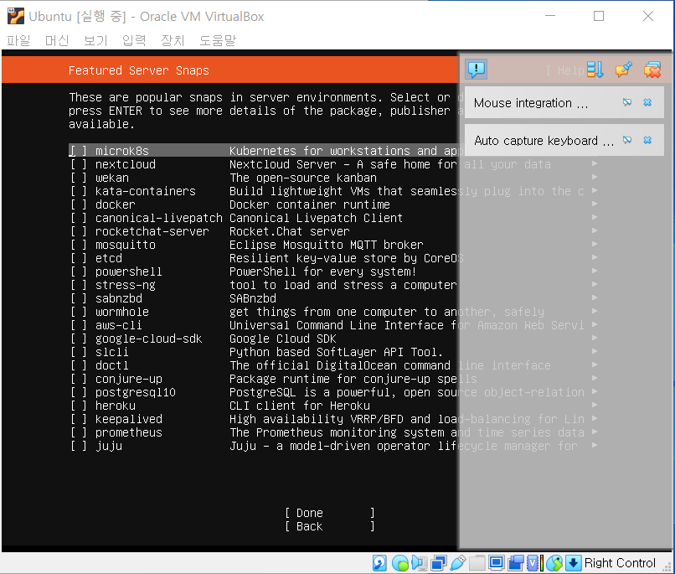The height and width of the screenshot is (574, 675).
Task: Open the 파일 menu
Action: click(18, 40)
